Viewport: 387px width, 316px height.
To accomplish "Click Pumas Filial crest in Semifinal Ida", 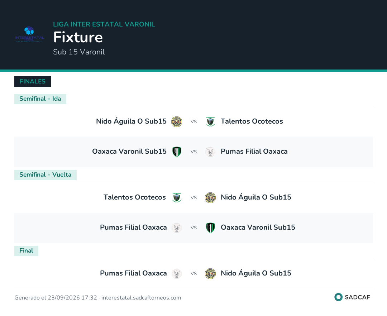I will coord(210,152).
